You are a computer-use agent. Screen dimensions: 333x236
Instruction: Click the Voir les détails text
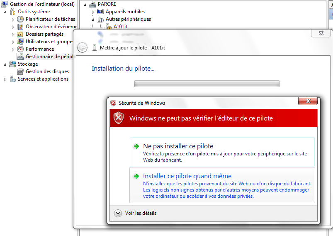click(141, 213)
